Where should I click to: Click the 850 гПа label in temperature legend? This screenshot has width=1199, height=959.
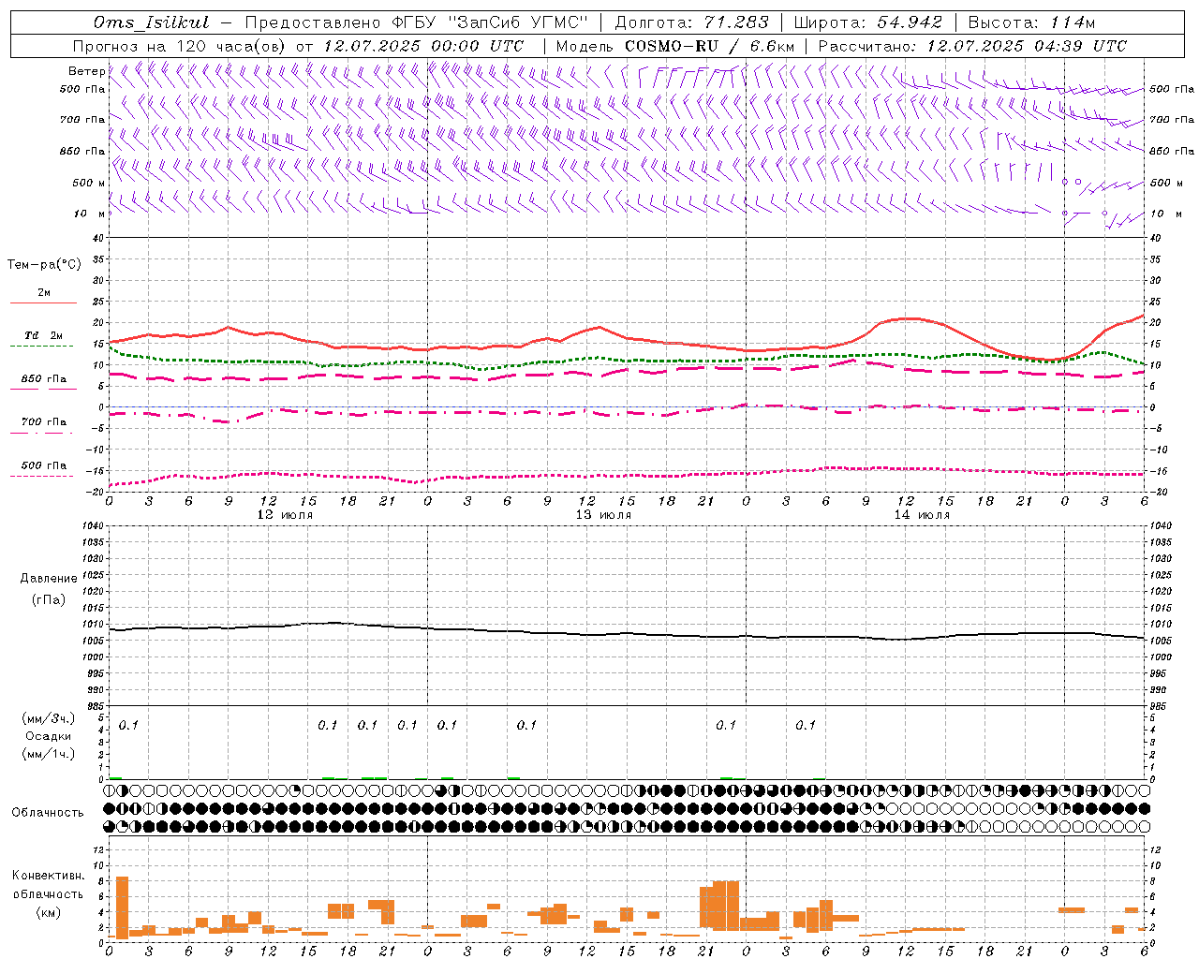pyautogui.click(x=44, y=379)
